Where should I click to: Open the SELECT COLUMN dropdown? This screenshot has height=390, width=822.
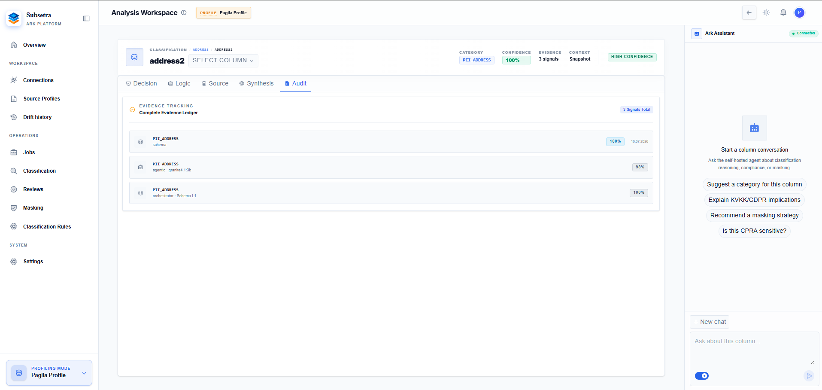[x=223, y=61]
